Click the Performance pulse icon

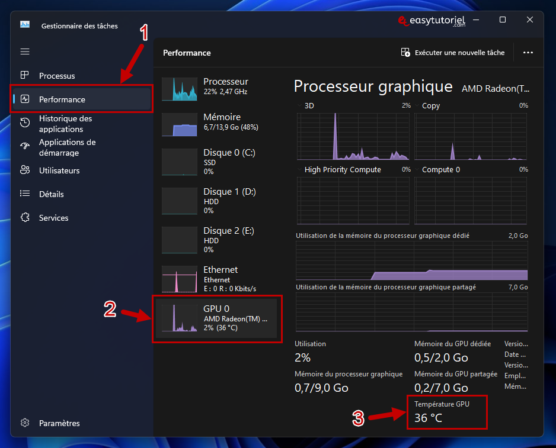(x=25, y=99)
